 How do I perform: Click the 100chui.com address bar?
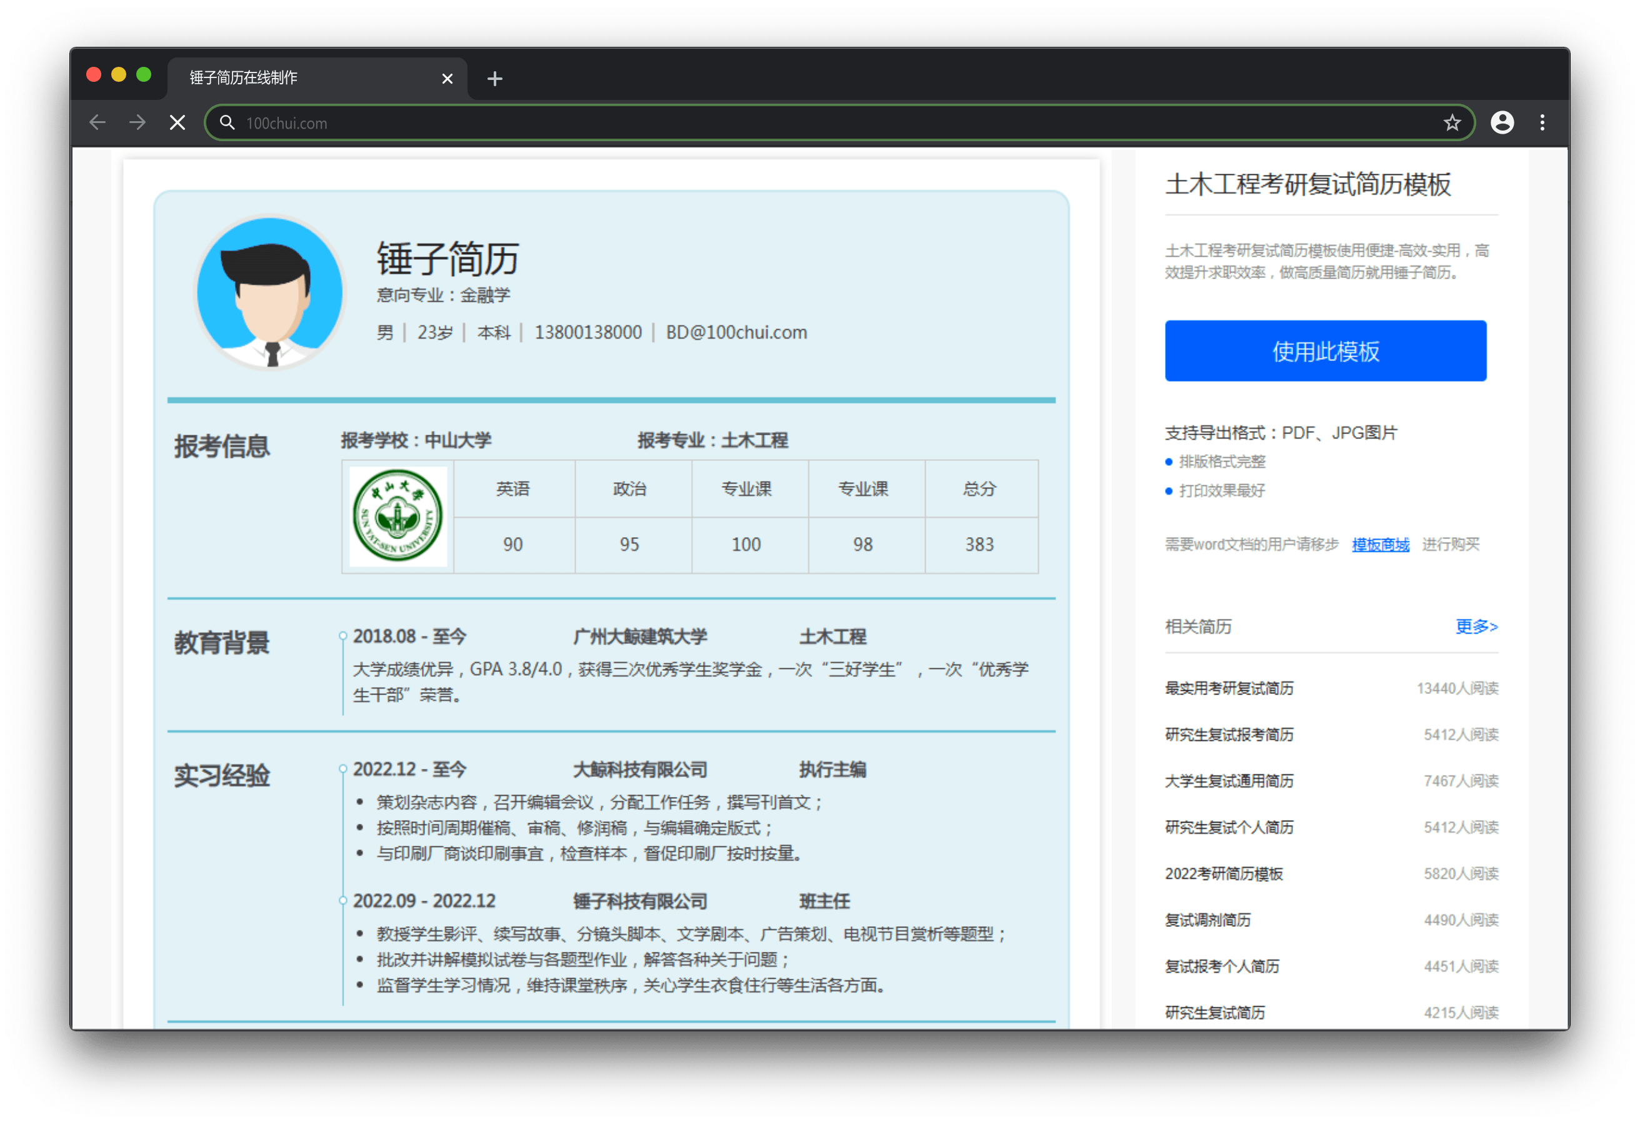[840, 123]
